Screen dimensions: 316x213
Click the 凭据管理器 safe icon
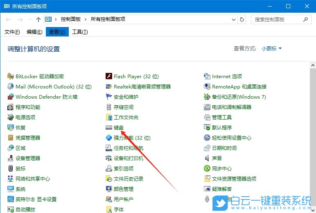point(11,138)
